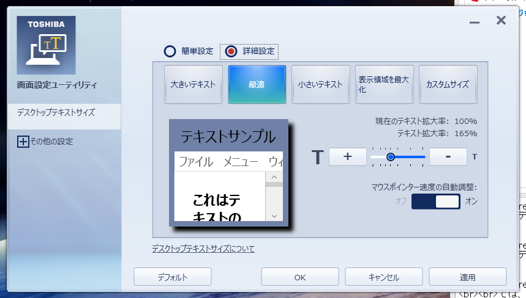Choose the カスタムサイズ preset
This screenshot has width=526, height=298.
448,84
